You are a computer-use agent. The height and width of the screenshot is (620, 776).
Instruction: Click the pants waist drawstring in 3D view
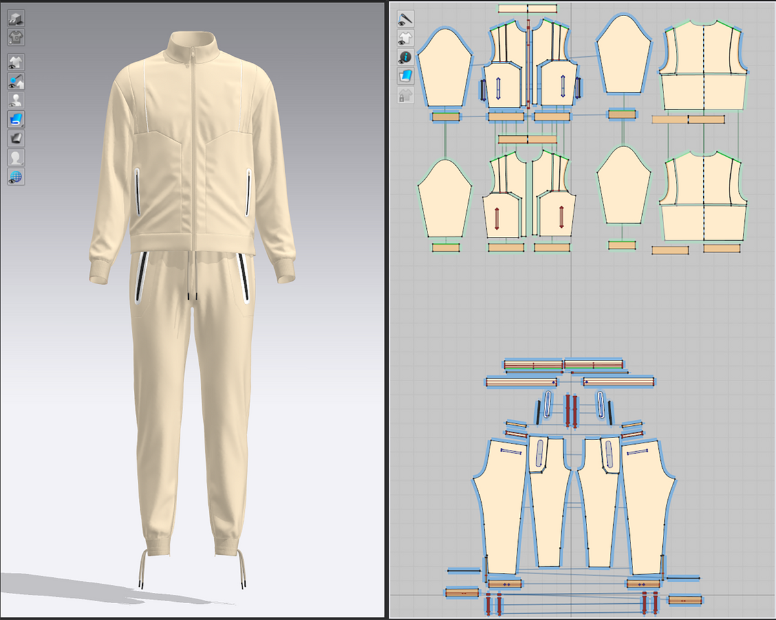tap(191, 277)
